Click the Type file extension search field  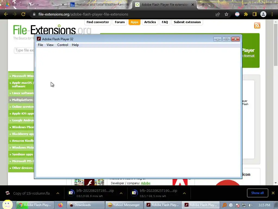tap(24, 50)
